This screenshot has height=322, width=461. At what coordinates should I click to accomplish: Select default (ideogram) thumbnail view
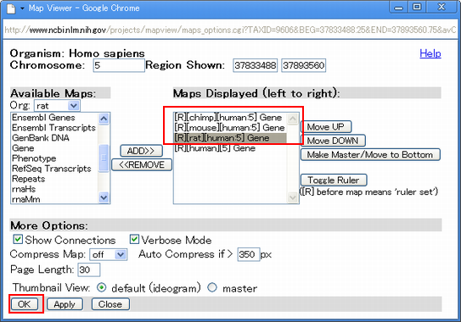(101, 287)
